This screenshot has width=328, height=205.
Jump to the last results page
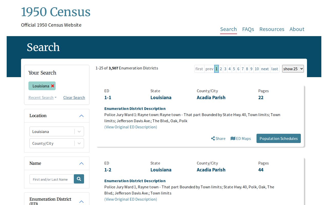pyautogui.click(x=275, y=69)
